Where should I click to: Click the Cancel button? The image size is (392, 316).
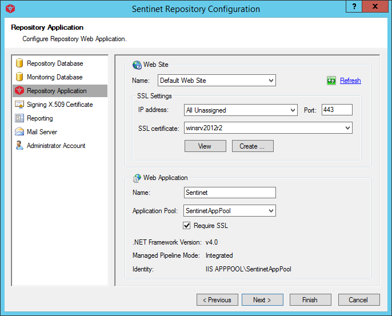[359, 300]
